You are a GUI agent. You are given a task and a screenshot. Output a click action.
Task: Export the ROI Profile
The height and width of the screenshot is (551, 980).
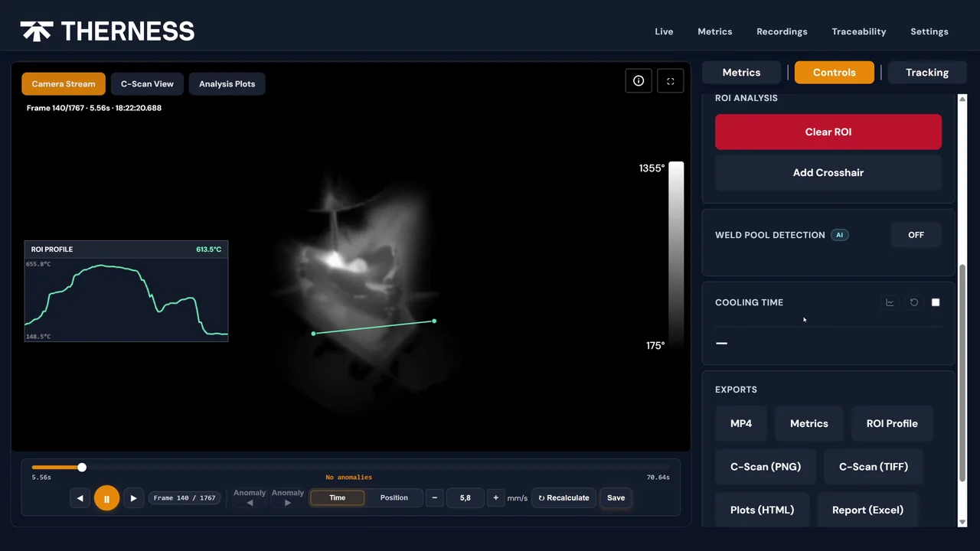(892, 423)
